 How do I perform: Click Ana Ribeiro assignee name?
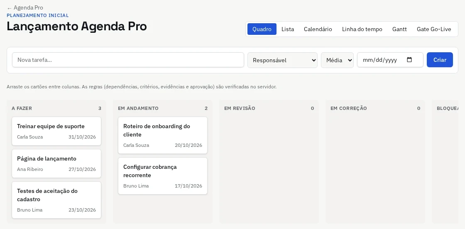(x=30, y=169)
